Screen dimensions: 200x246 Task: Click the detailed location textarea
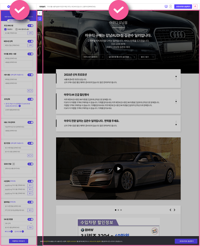pos(19,112)
